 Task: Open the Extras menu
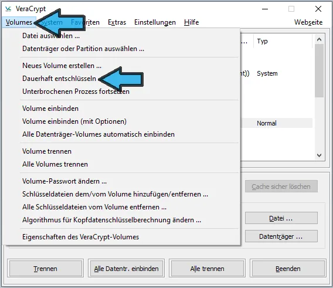[x=117, y=22]
